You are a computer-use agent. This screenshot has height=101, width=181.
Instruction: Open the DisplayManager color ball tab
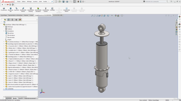(x=20, y=20)
